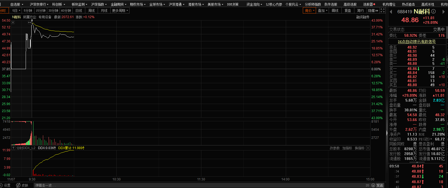
Task: Click the question mark icon beside 分时DDX_L2
Action: pyautogui.click(x=13, y=148)
